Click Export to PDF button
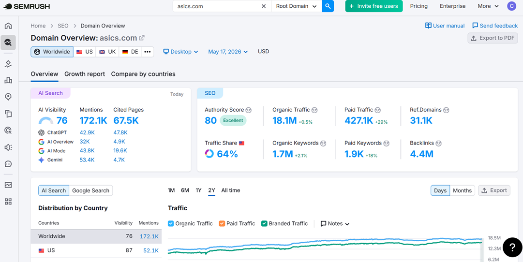Viewport: 523px width, 262px height. pos(493,38)
